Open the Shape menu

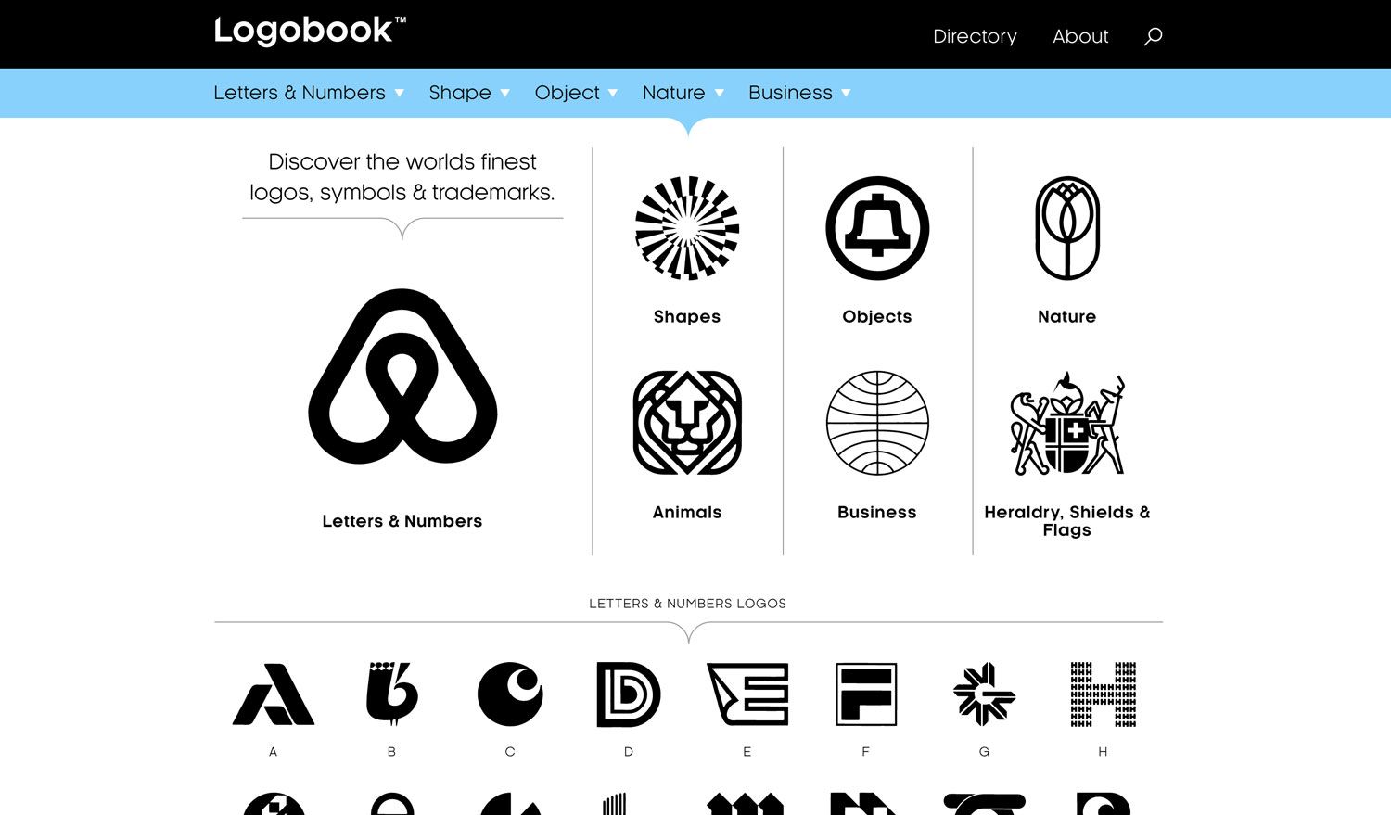(x=460, y=93)
